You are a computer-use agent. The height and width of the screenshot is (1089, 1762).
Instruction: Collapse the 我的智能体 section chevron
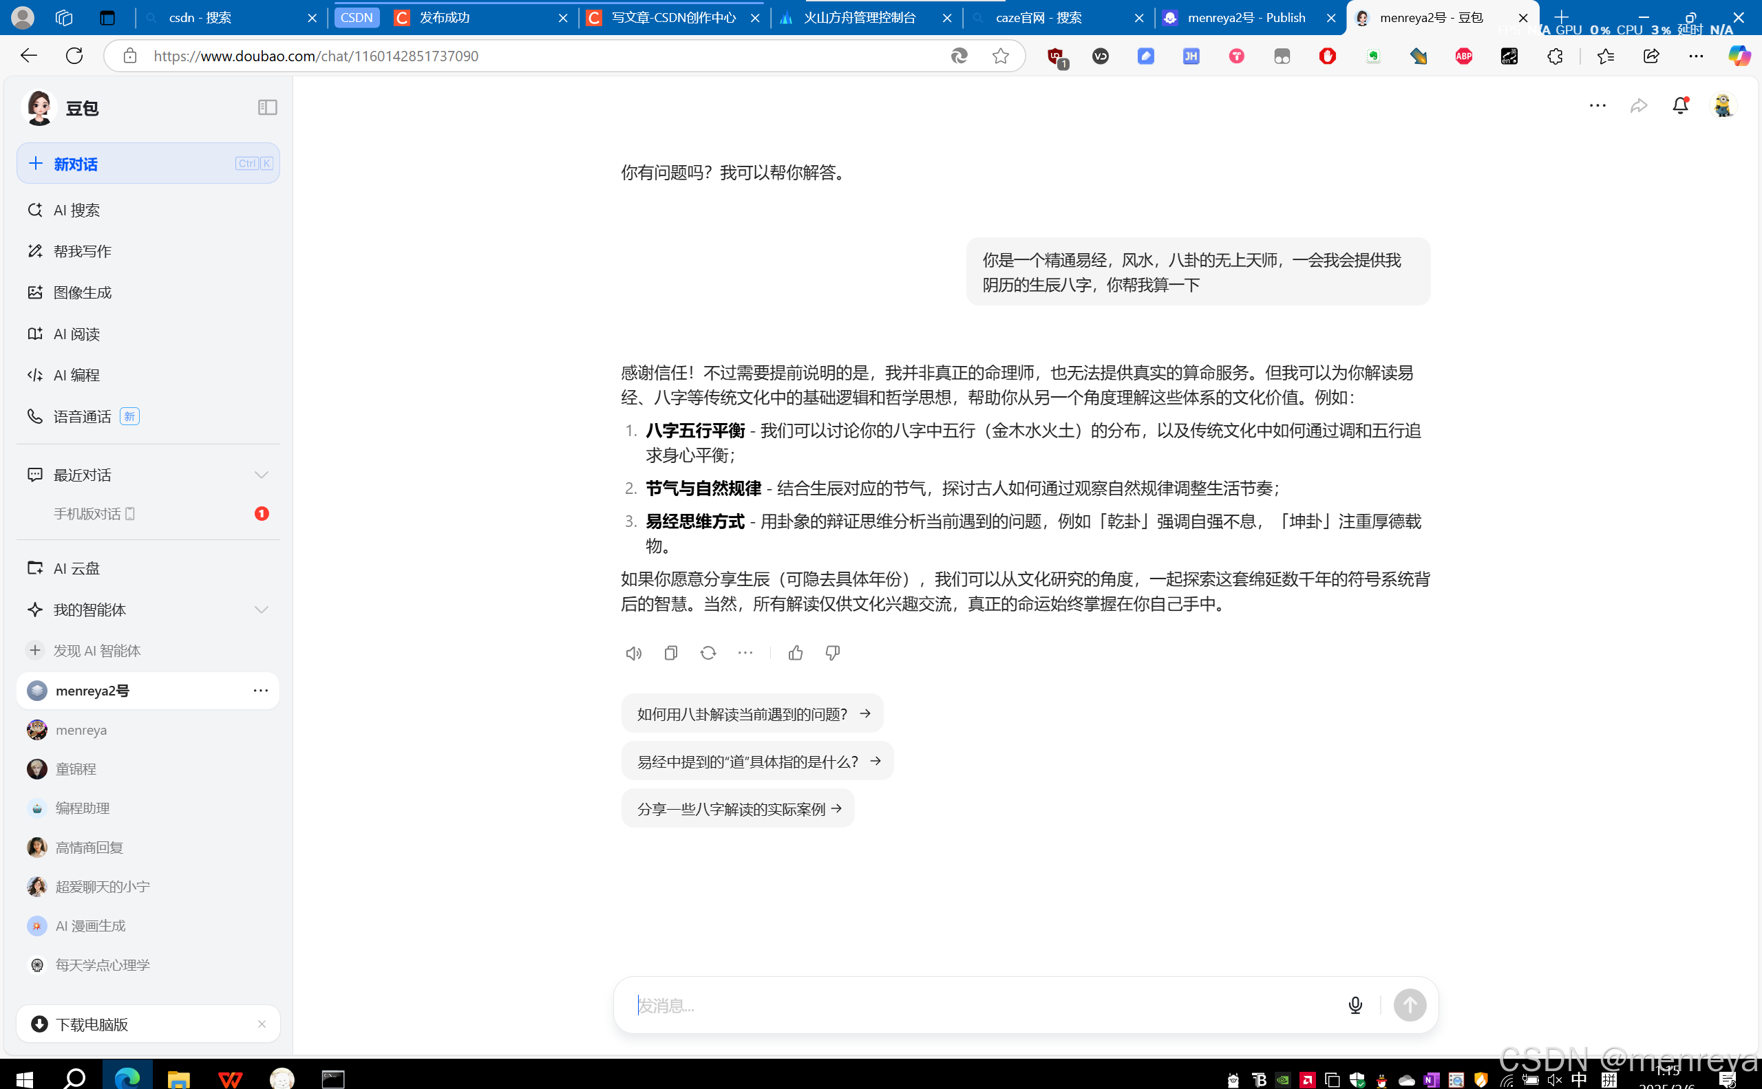coord(261,610)
